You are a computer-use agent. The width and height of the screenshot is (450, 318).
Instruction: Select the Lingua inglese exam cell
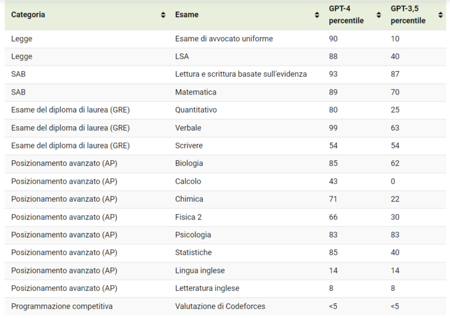point(200,270)
